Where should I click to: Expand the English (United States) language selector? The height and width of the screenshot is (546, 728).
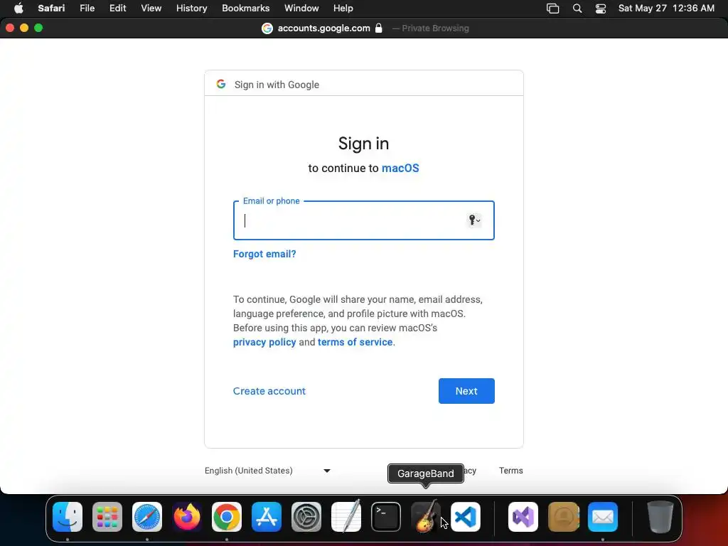point(268,471)
